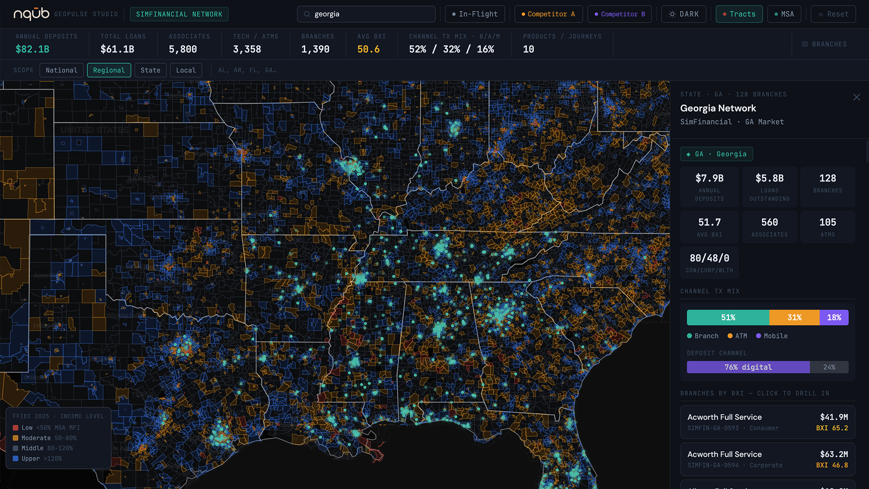Toggle the In-Flight layer
869x489 pixels.
click(x=474, y=14)
